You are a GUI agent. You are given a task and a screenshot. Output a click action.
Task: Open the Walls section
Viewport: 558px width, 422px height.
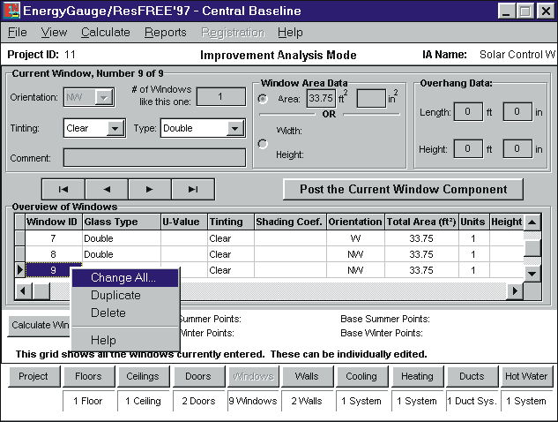(307, 376)
